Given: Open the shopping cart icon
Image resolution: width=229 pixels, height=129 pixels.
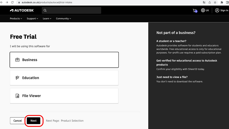Looking at the screenshot, I should 195,11.
